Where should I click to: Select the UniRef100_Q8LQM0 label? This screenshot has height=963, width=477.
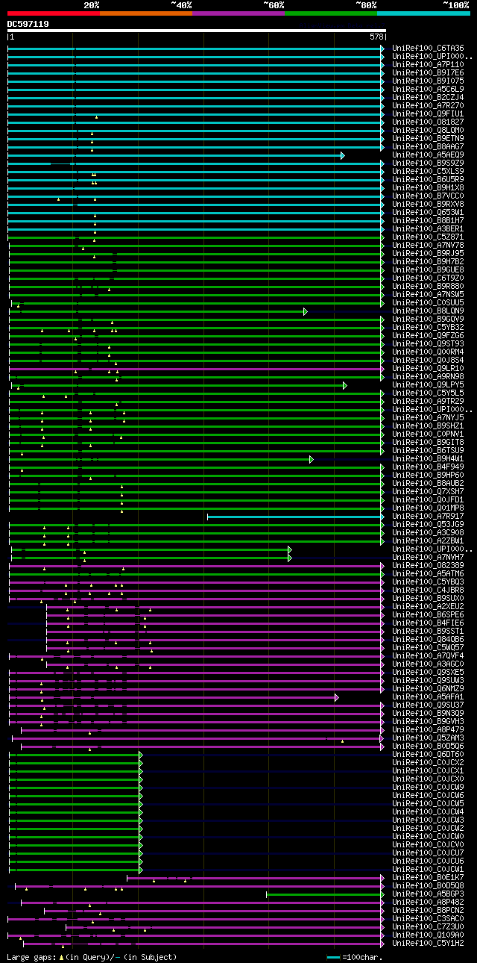pos(428,131)
